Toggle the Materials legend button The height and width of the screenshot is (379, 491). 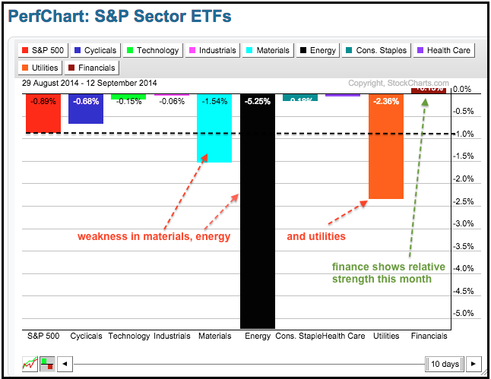coord(268,51)
